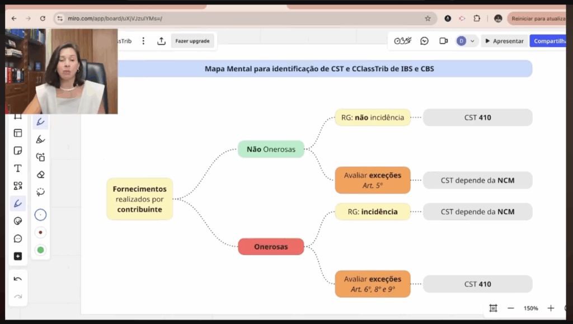Select the highlighter in pen submenu
The image size is (573, 324).
40,139
